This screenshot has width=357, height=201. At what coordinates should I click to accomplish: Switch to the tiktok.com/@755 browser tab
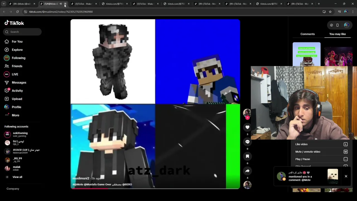coord(176,4)
